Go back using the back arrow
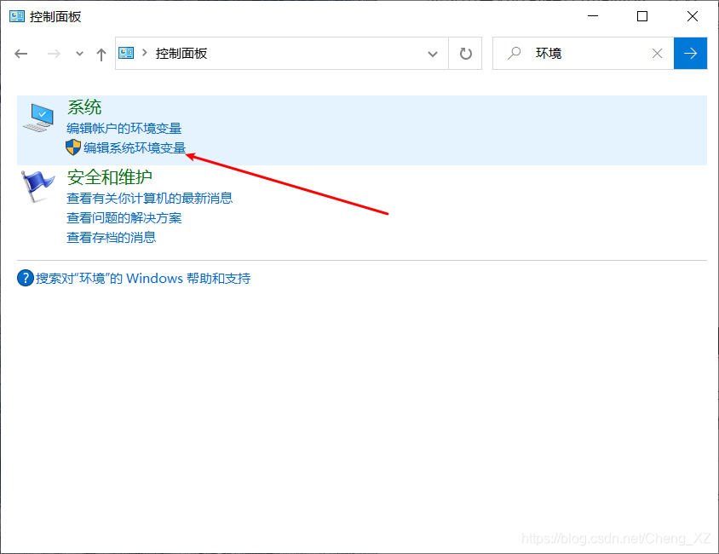The height and width of the screenshot is (554, 719). (x=21, y=54)
